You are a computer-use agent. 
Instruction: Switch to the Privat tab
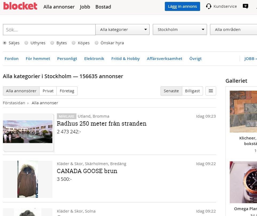[x=48, y=91]
